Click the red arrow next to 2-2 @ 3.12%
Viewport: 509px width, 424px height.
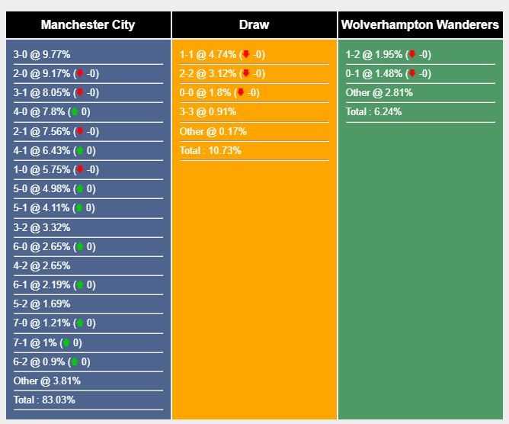click(245, 74)
